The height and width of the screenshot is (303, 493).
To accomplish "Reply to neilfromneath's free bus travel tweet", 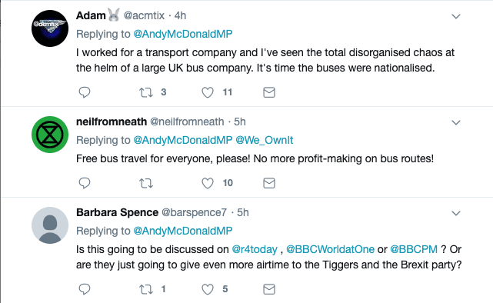I will [85, 183].
